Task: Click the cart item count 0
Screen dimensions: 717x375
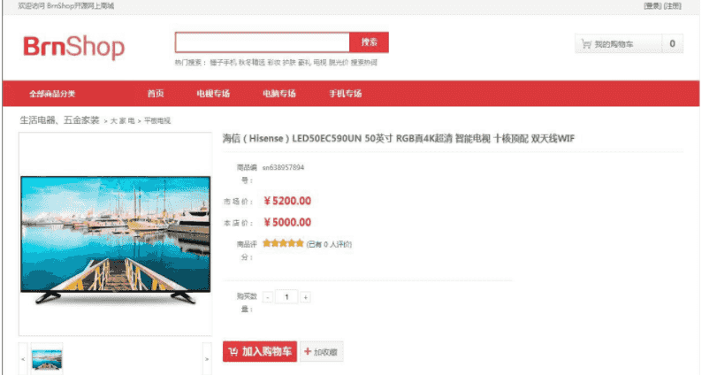Action: pyautogui.click(x=672, y=43)
